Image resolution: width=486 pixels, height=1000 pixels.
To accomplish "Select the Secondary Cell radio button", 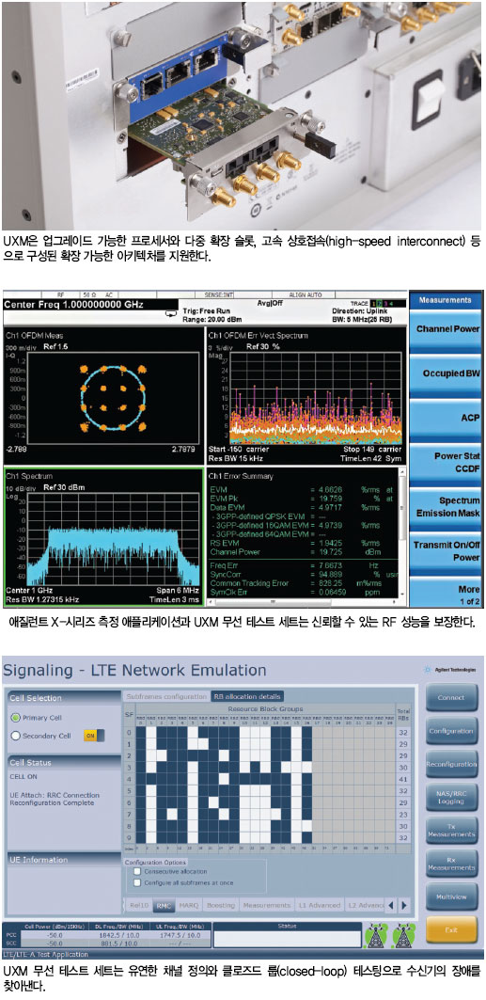I will coord(15,736).
